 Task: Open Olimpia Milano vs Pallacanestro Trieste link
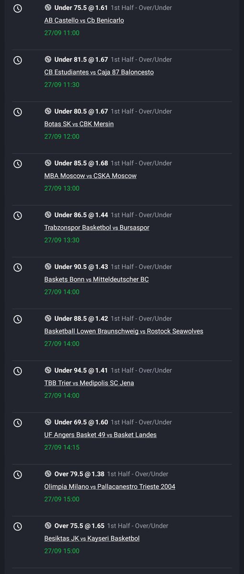110,486
